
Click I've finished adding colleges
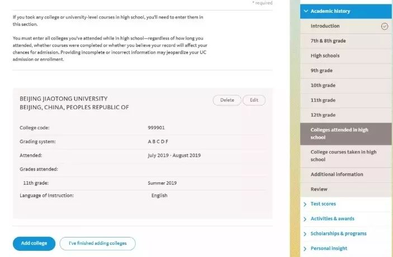click(97, 244)
